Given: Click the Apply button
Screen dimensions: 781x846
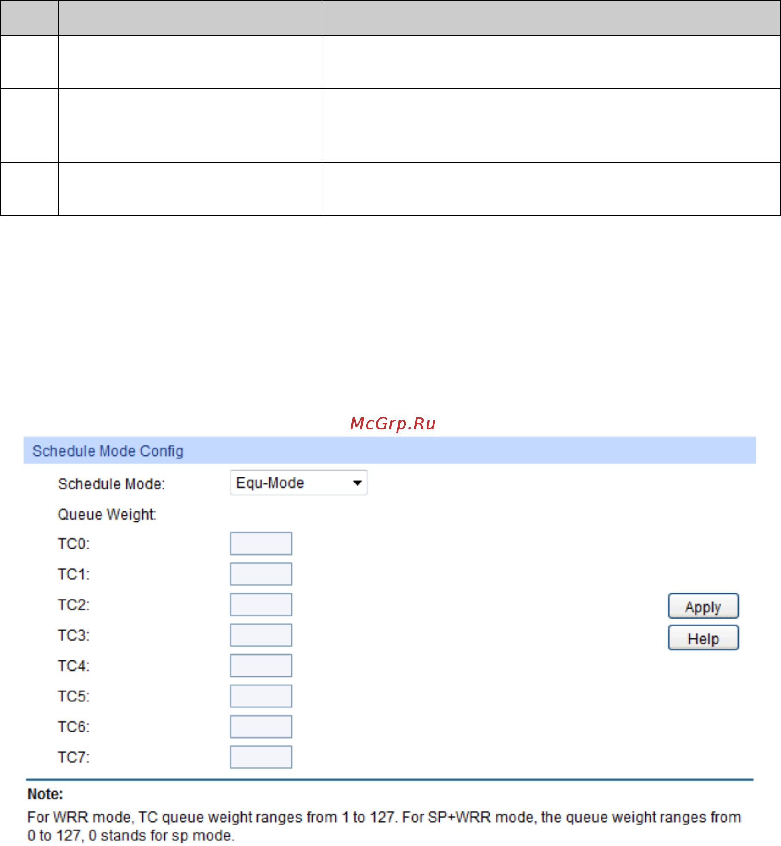Looking at the screenshot, I should click(x=703, y=606).
